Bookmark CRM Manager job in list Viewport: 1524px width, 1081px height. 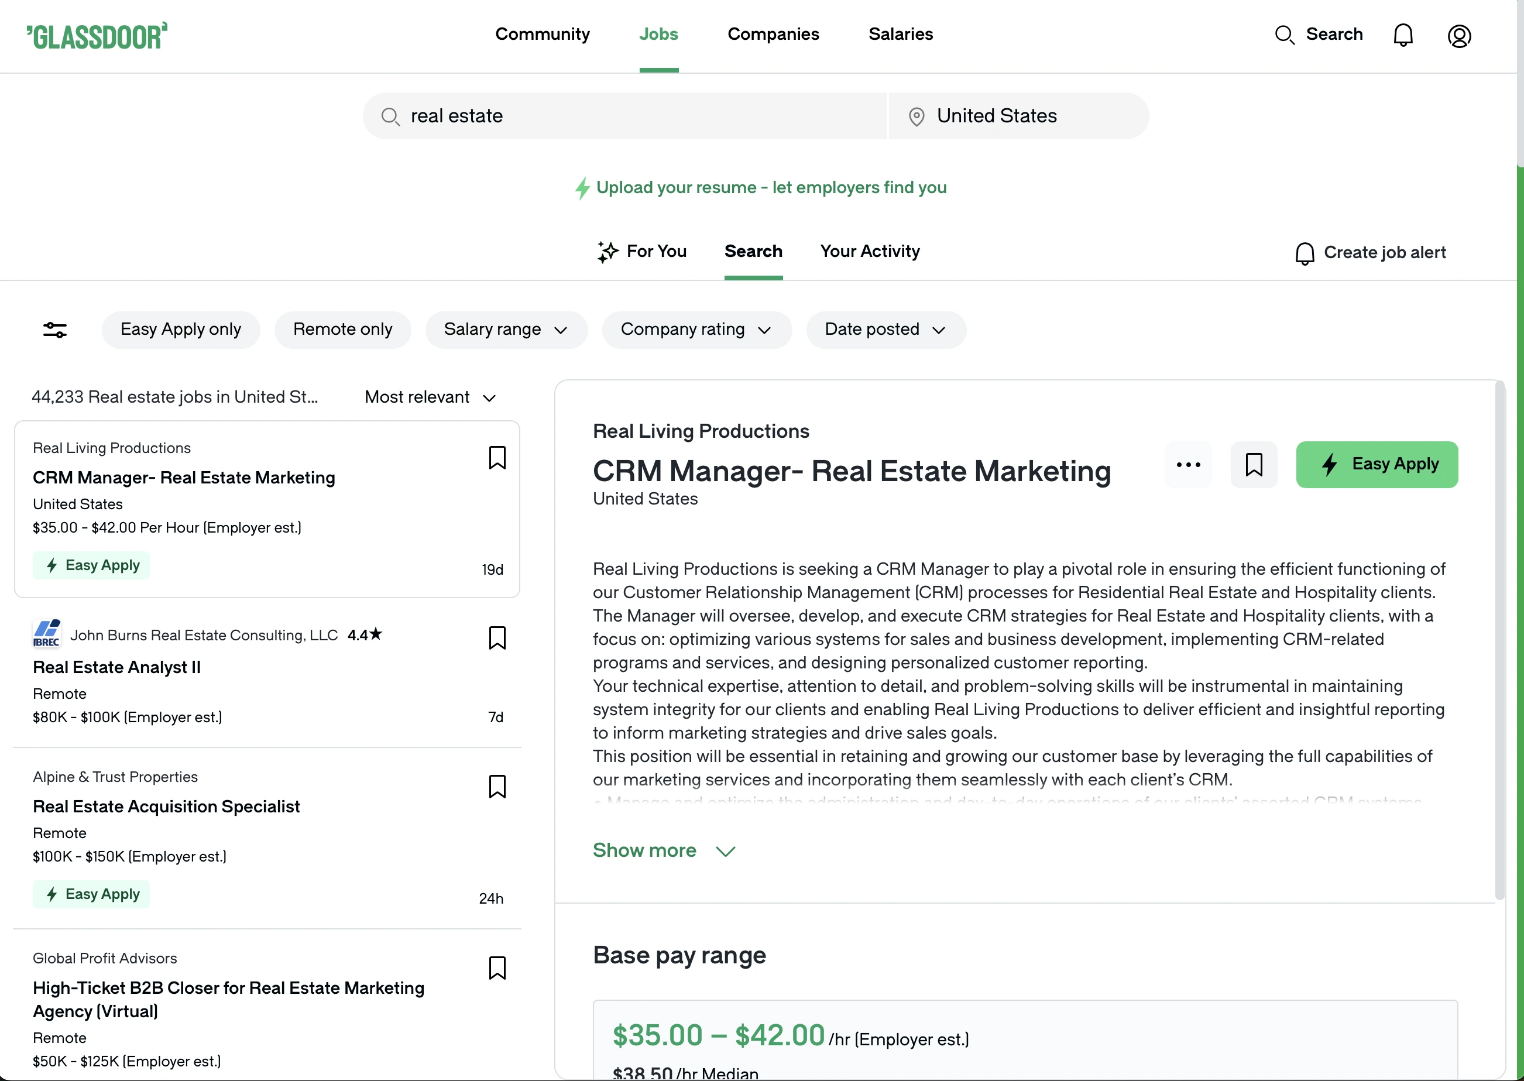coord(496,458)
